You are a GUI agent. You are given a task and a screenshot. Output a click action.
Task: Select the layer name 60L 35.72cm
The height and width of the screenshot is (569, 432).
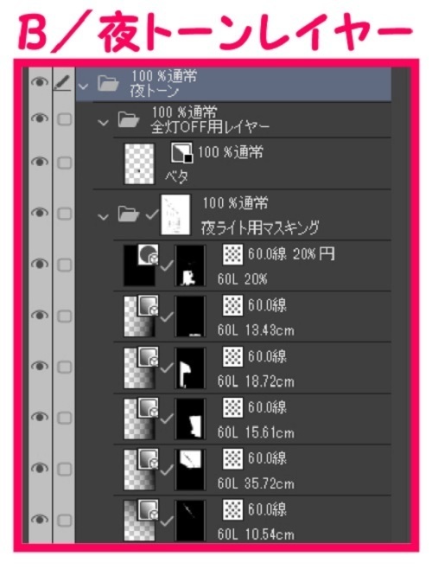point(256,483)
